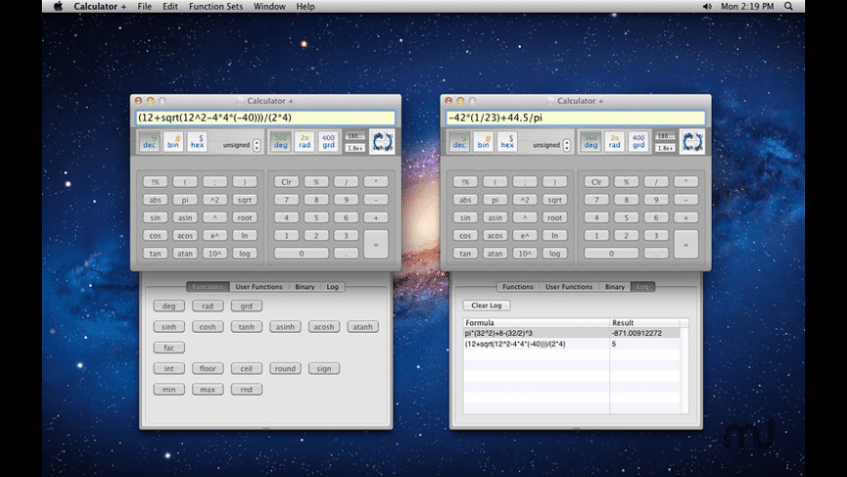
Task: Click the Clear Log button
Action: (x=486, y=306)
